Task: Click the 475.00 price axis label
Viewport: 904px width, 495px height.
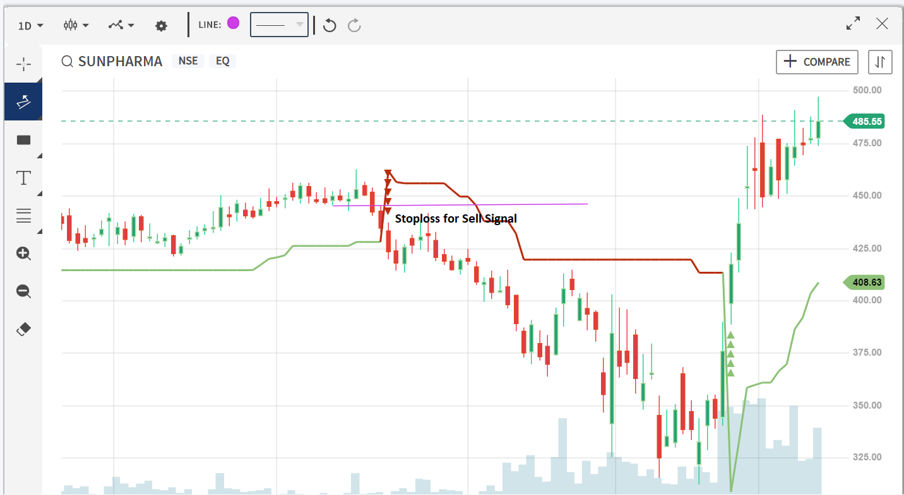Action: (867, 143)
